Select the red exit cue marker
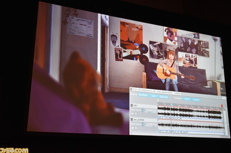This screenshot has width=231, height=153. coord(222,106)
